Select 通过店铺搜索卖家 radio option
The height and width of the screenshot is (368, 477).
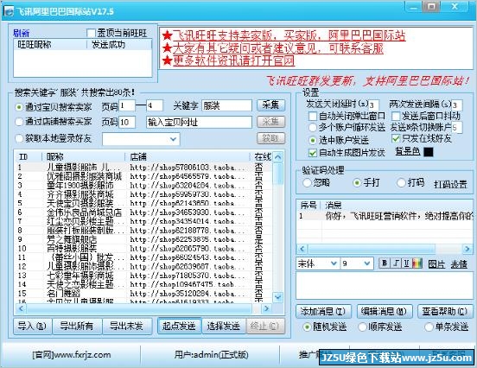19,122
